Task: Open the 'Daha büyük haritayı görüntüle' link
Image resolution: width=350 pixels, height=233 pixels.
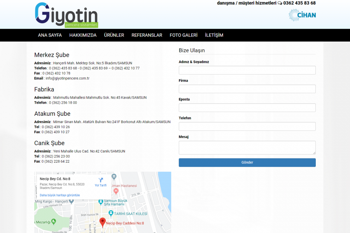Action: [x=60, y=195]
